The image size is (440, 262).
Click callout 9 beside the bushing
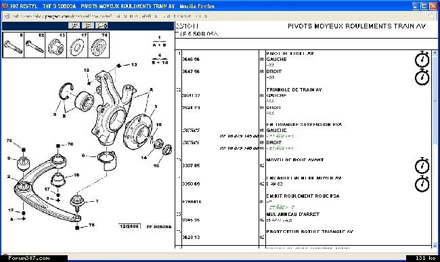tap(9, 158)
